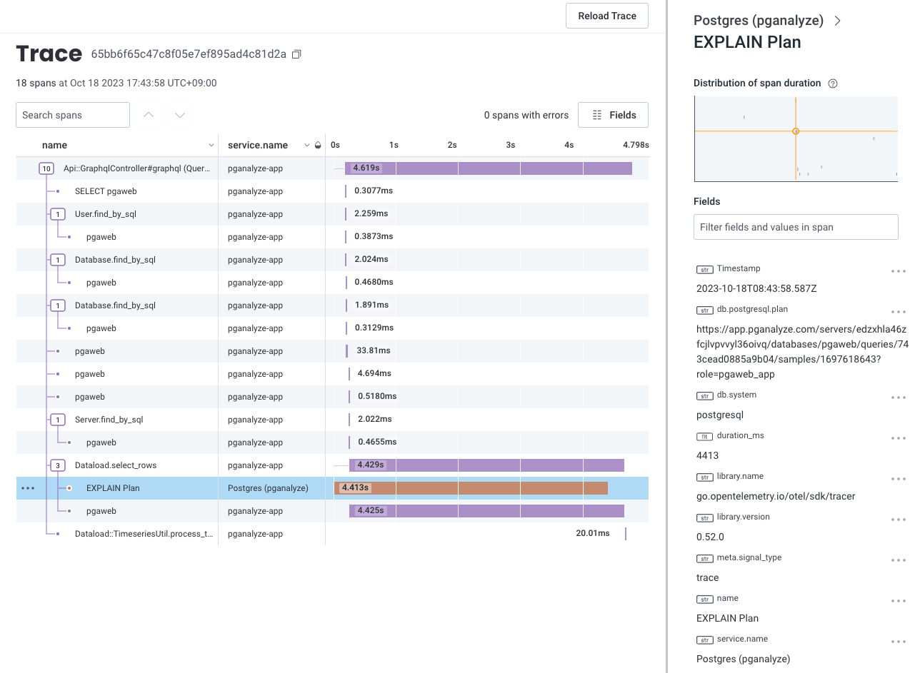Open the options dots for the db.system field
The width and height of the screenshot is (915, 673).
(899, 398)
